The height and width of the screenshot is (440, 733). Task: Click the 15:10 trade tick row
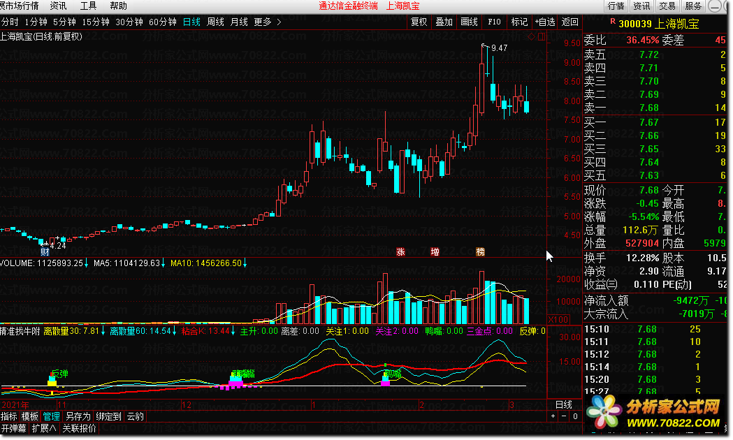[x=655, y=329]
